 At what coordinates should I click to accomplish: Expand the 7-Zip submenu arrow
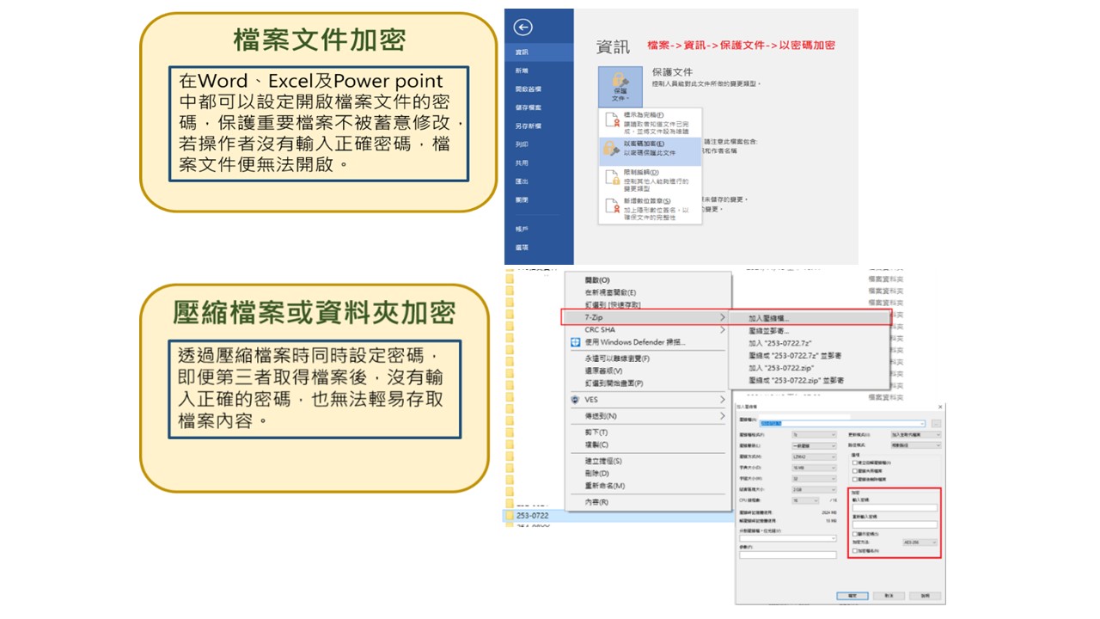click(x=722, y=318)
